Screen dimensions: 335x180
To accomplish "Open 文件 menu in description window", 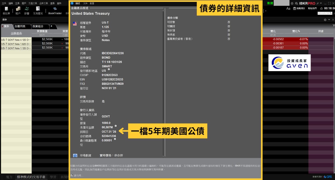I will tap(85, 3).
